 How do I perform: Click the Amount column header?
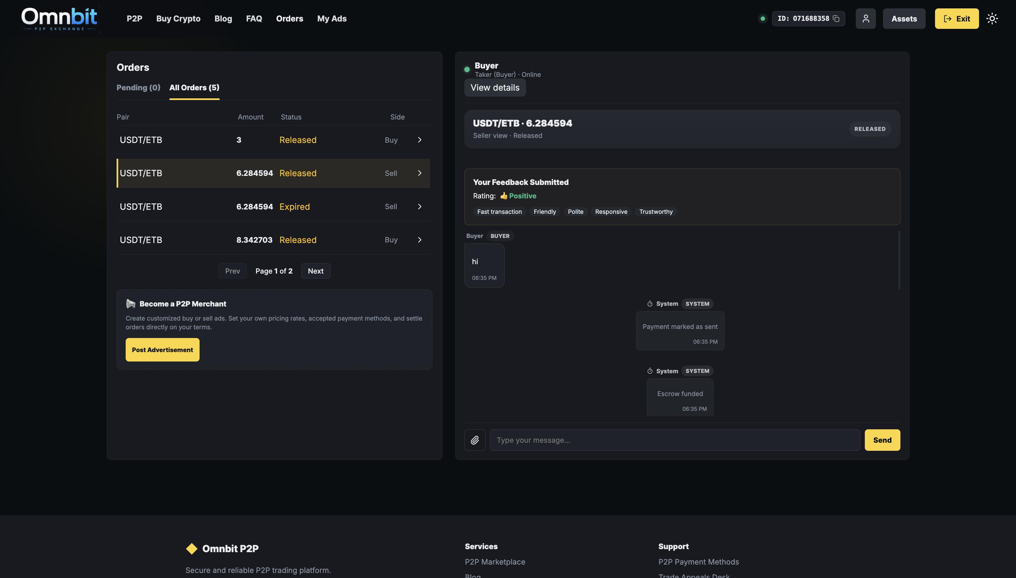pyautogui.click(x=250, y=117)
